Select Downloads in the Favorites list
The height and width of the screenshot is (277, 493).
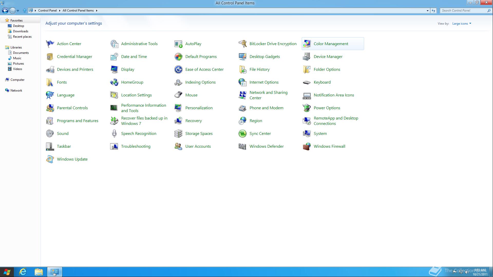(21, 31)
